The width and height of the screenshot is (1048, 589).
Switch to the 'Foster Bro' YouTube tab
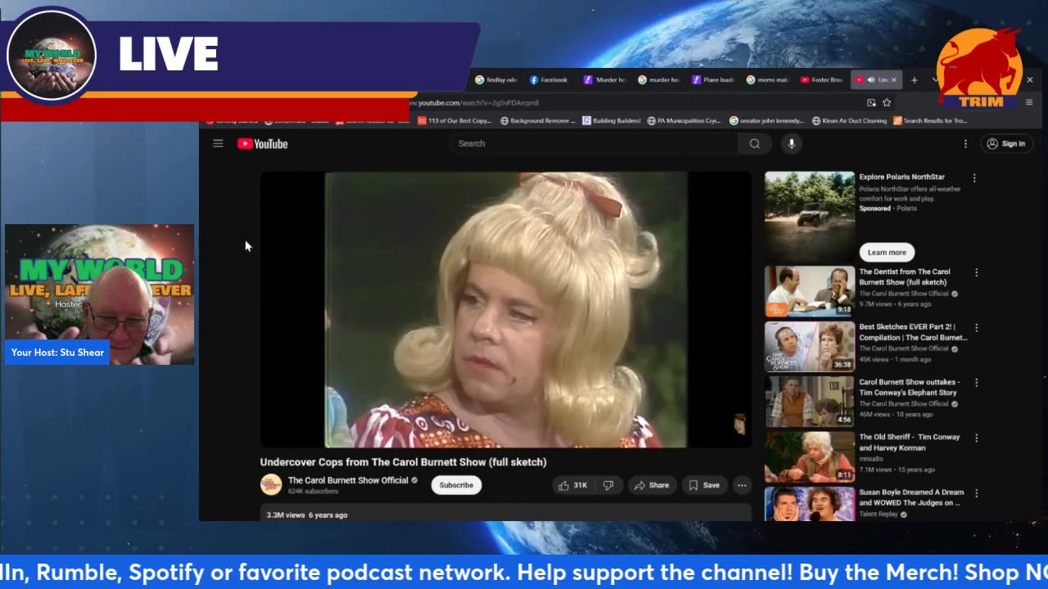tap(821, 80)
